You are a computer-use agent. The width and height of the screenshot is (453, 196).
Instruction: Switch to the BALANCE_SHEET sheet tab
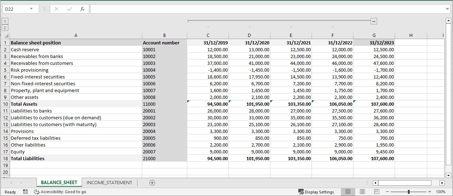point(59,182)
